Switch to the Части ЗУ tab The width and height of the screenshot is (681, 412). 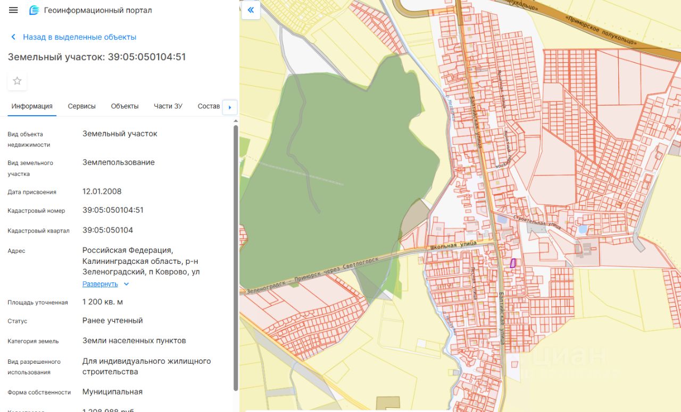pos(168,106)
